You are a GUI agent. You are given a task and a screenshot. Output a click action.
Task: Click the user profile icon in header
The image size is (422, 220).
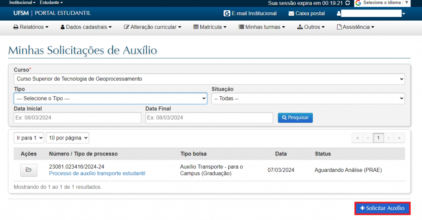[x=339, y=14]
